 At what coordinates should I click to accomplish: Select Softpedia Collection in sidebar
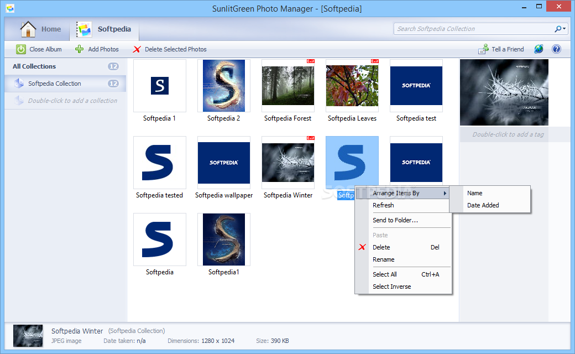(65, 84)
